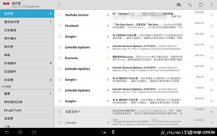
Task: Tap the Android back button
Action: coord(7,132)
